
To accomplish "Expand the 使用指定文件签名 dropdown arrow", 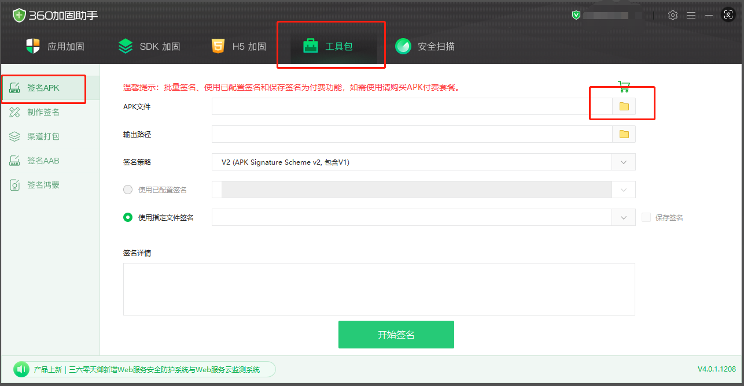I will point(624,217).
